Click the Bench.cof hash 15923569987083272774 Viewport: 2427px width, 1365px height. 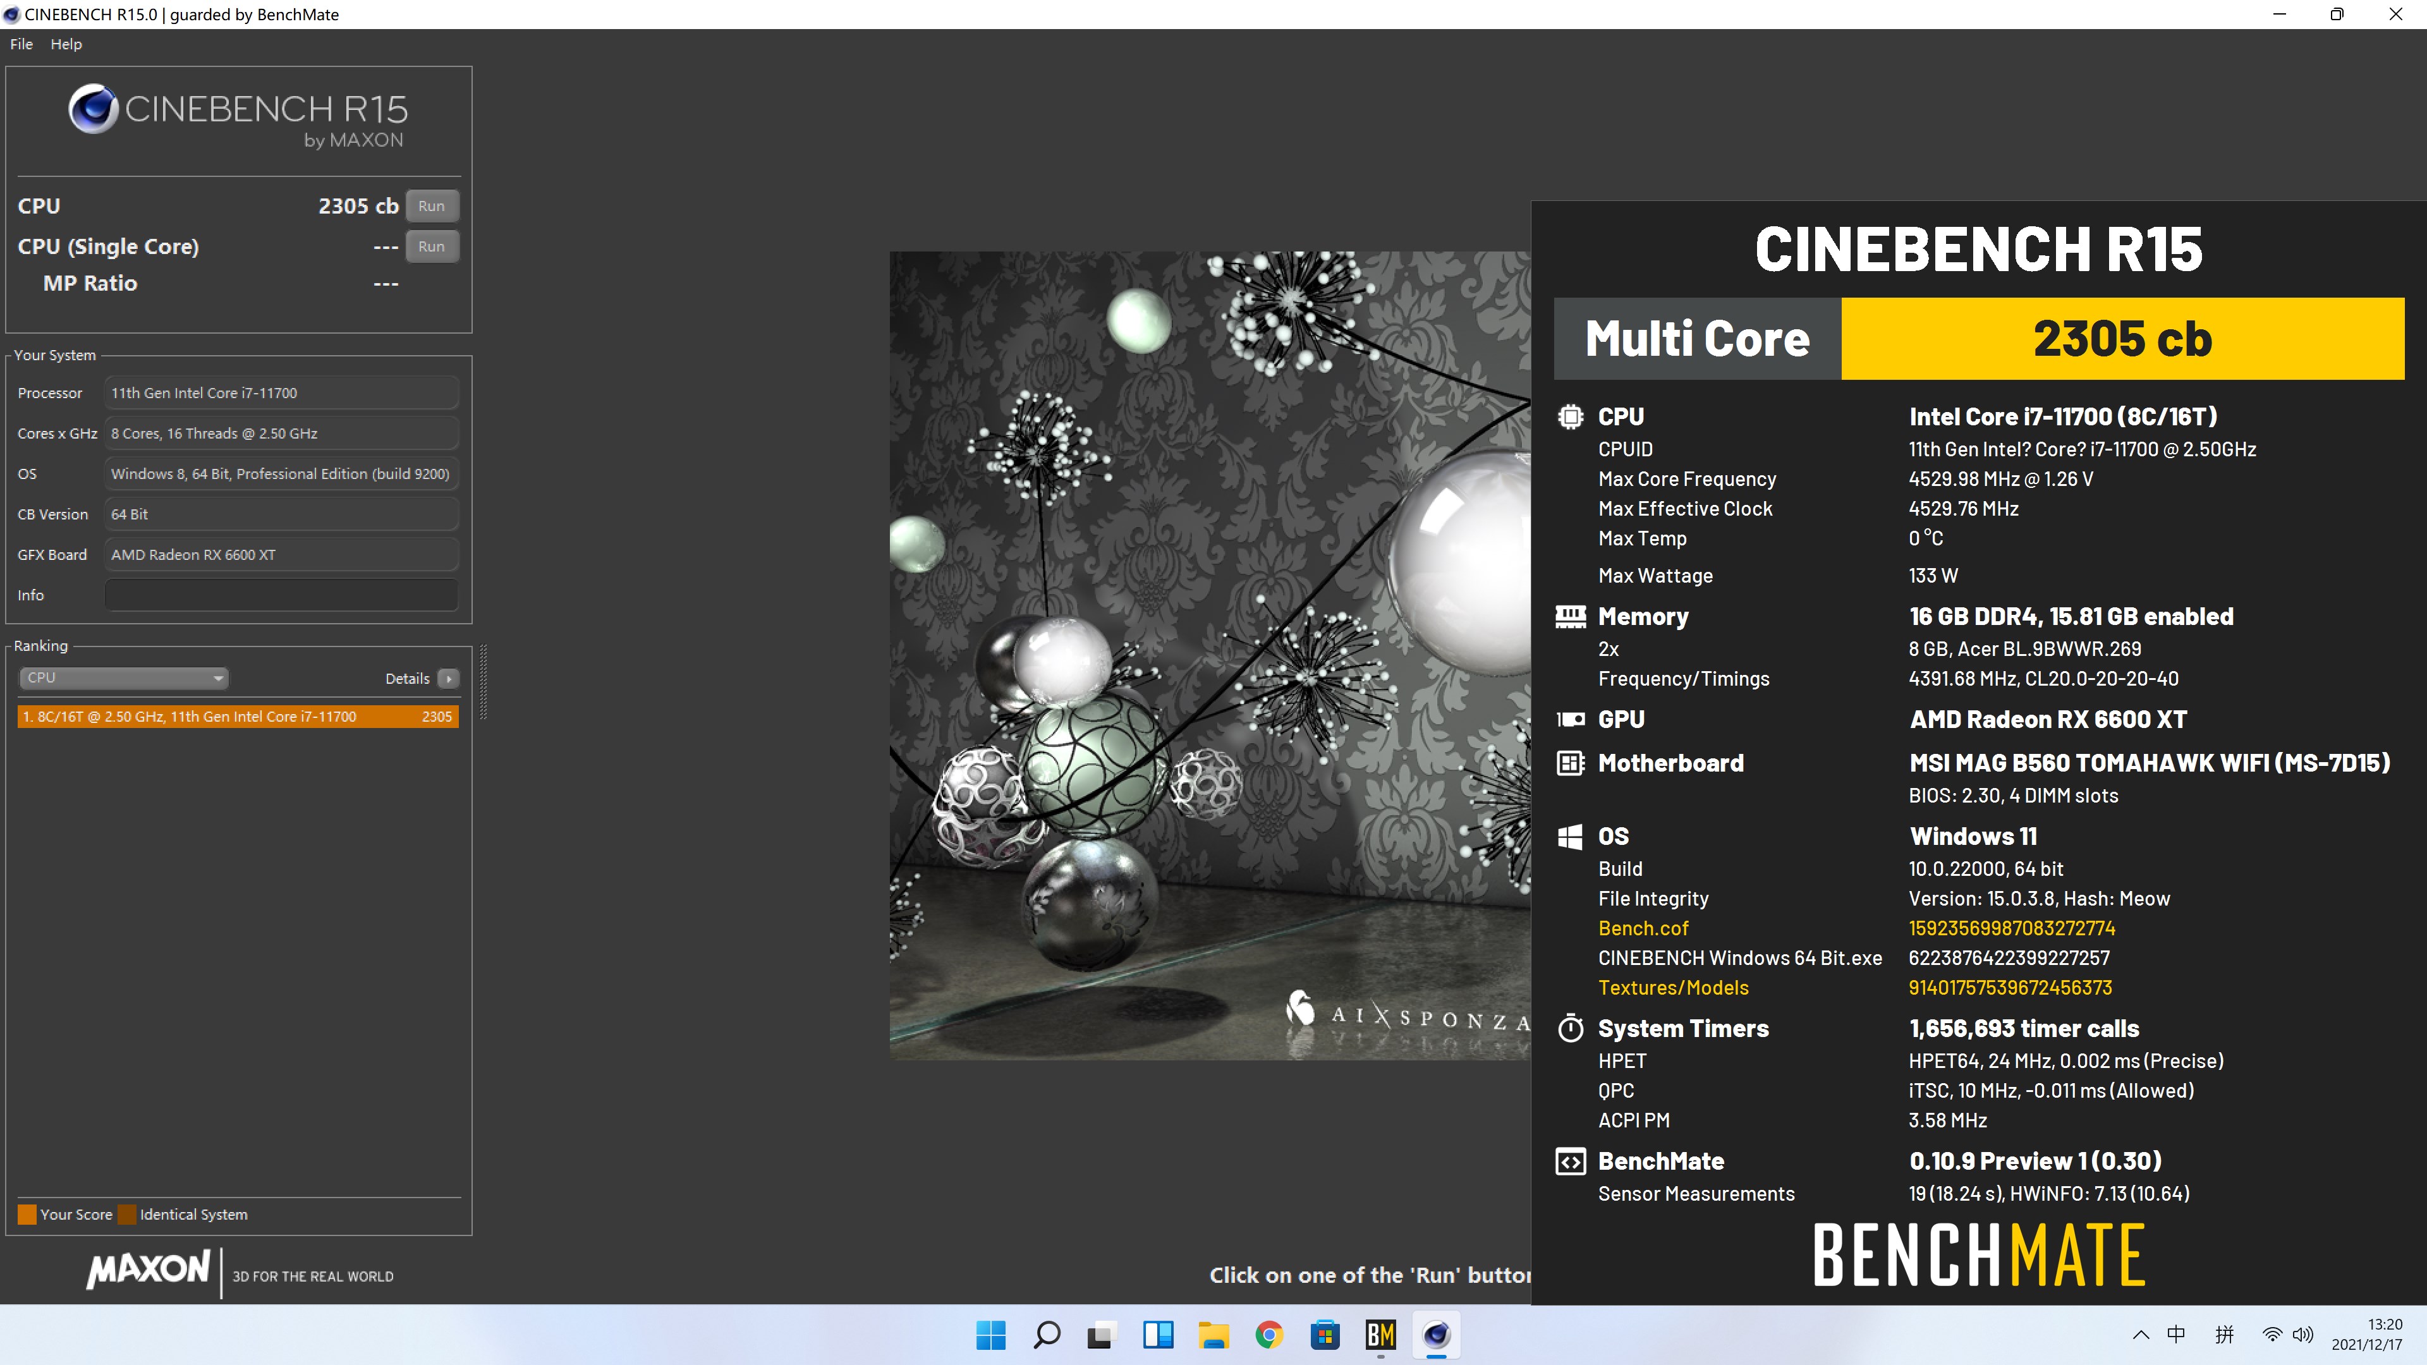tap(2012, 928)
